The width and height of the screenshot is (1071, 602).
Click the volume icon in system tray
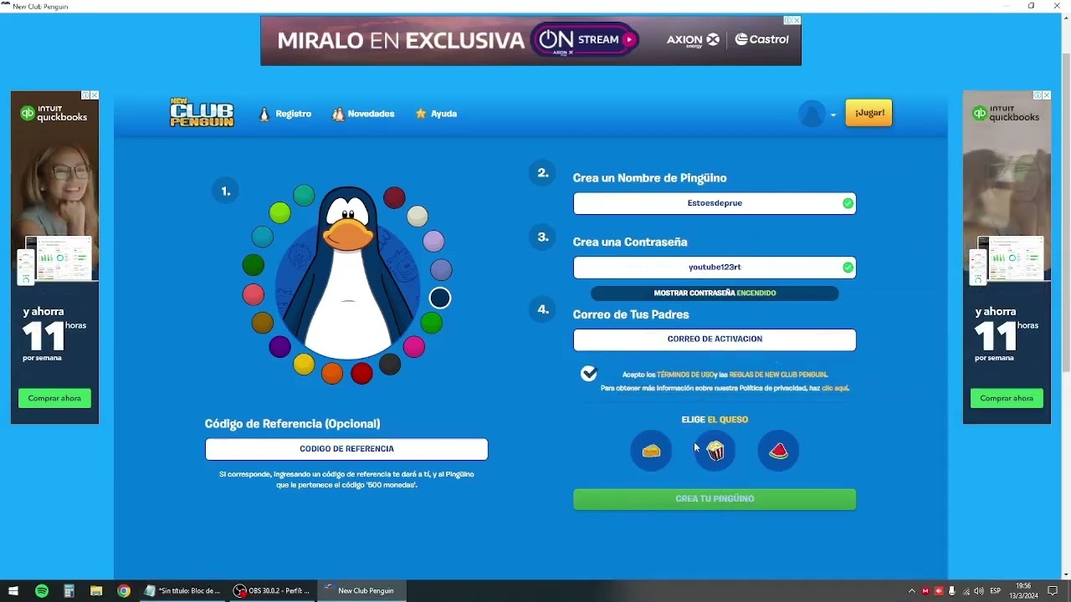pyautogui.click(x=979, y=591)
